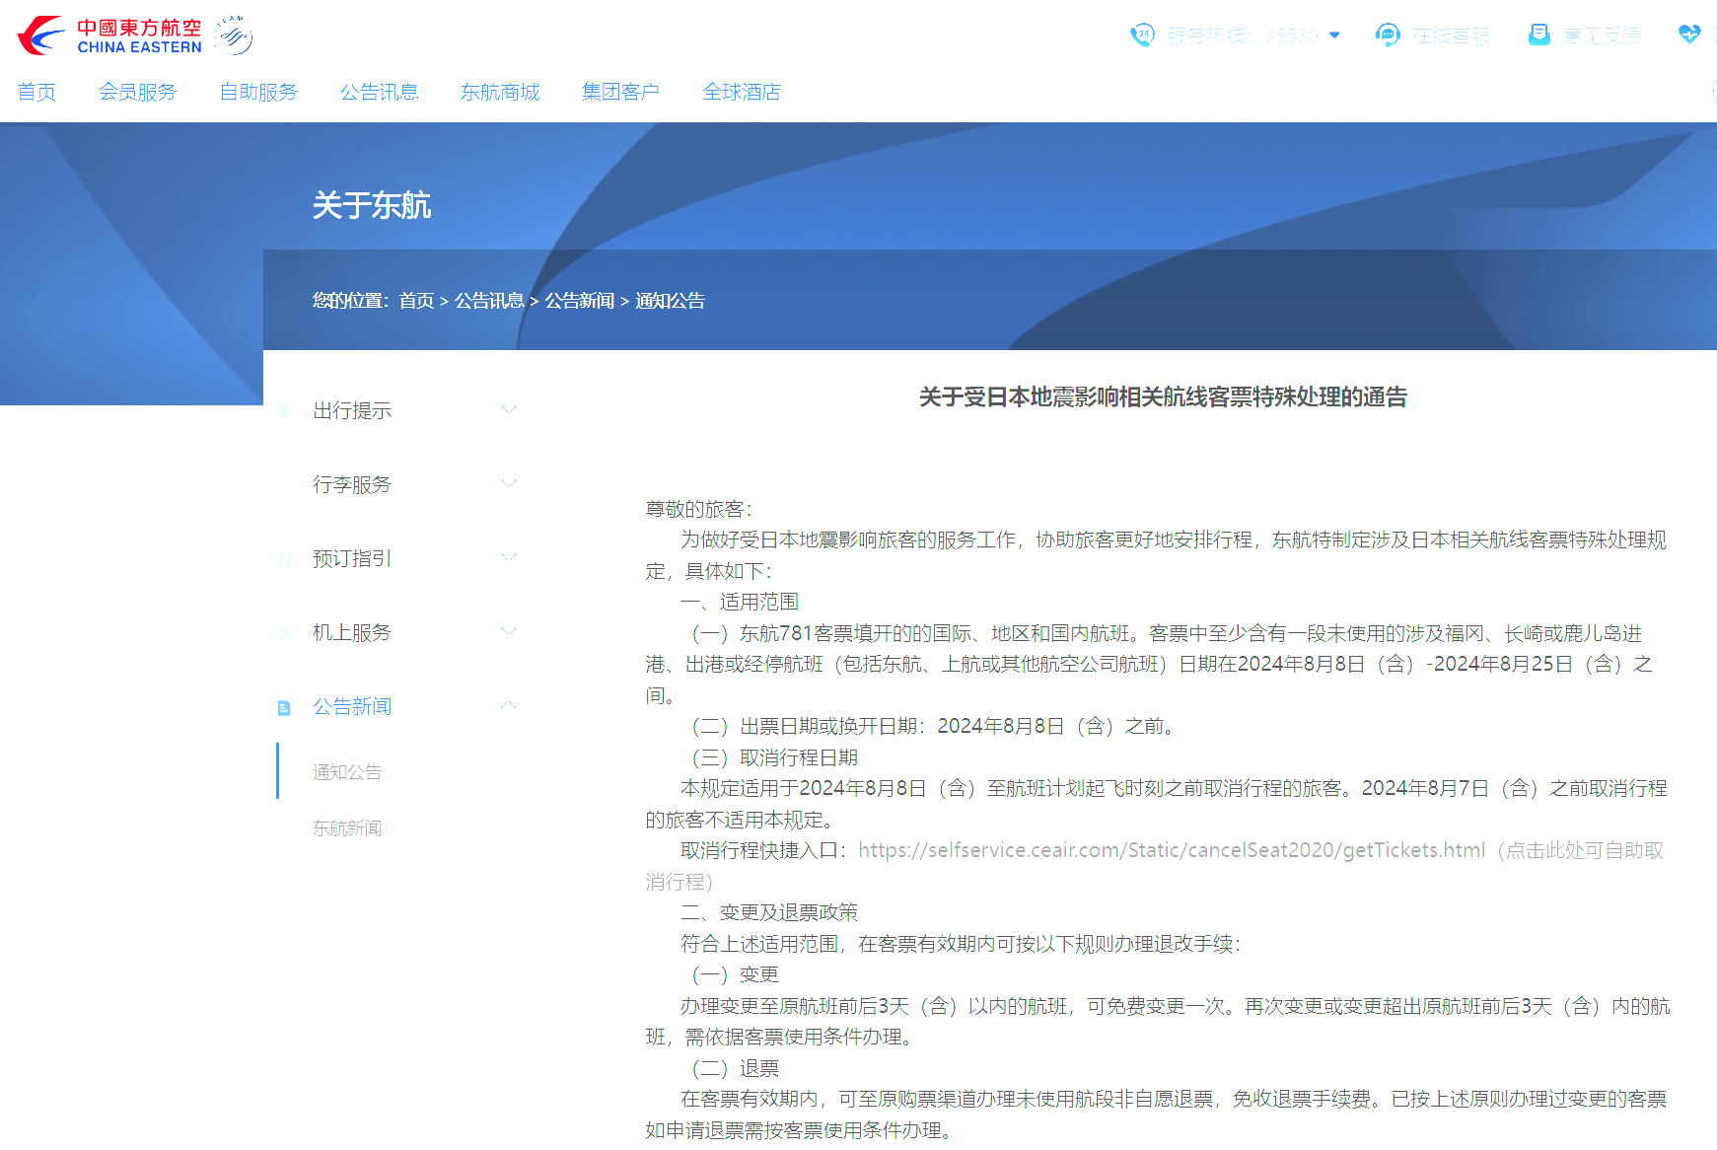This screenshot has width=1717, height=1150.
Task: Click the 24-hour service hotline phone icon
Action: tap(1142, 36)
